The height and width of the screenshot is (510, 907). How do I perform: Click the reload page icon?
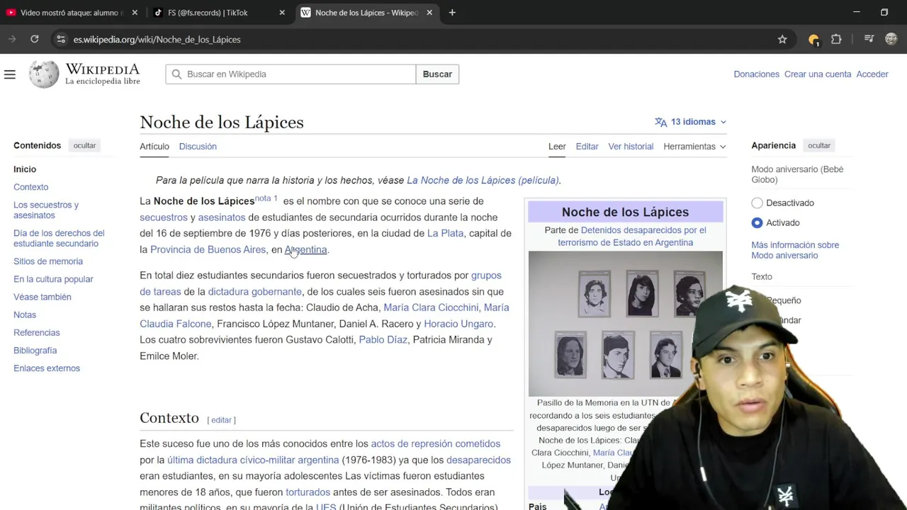[34, 39]
